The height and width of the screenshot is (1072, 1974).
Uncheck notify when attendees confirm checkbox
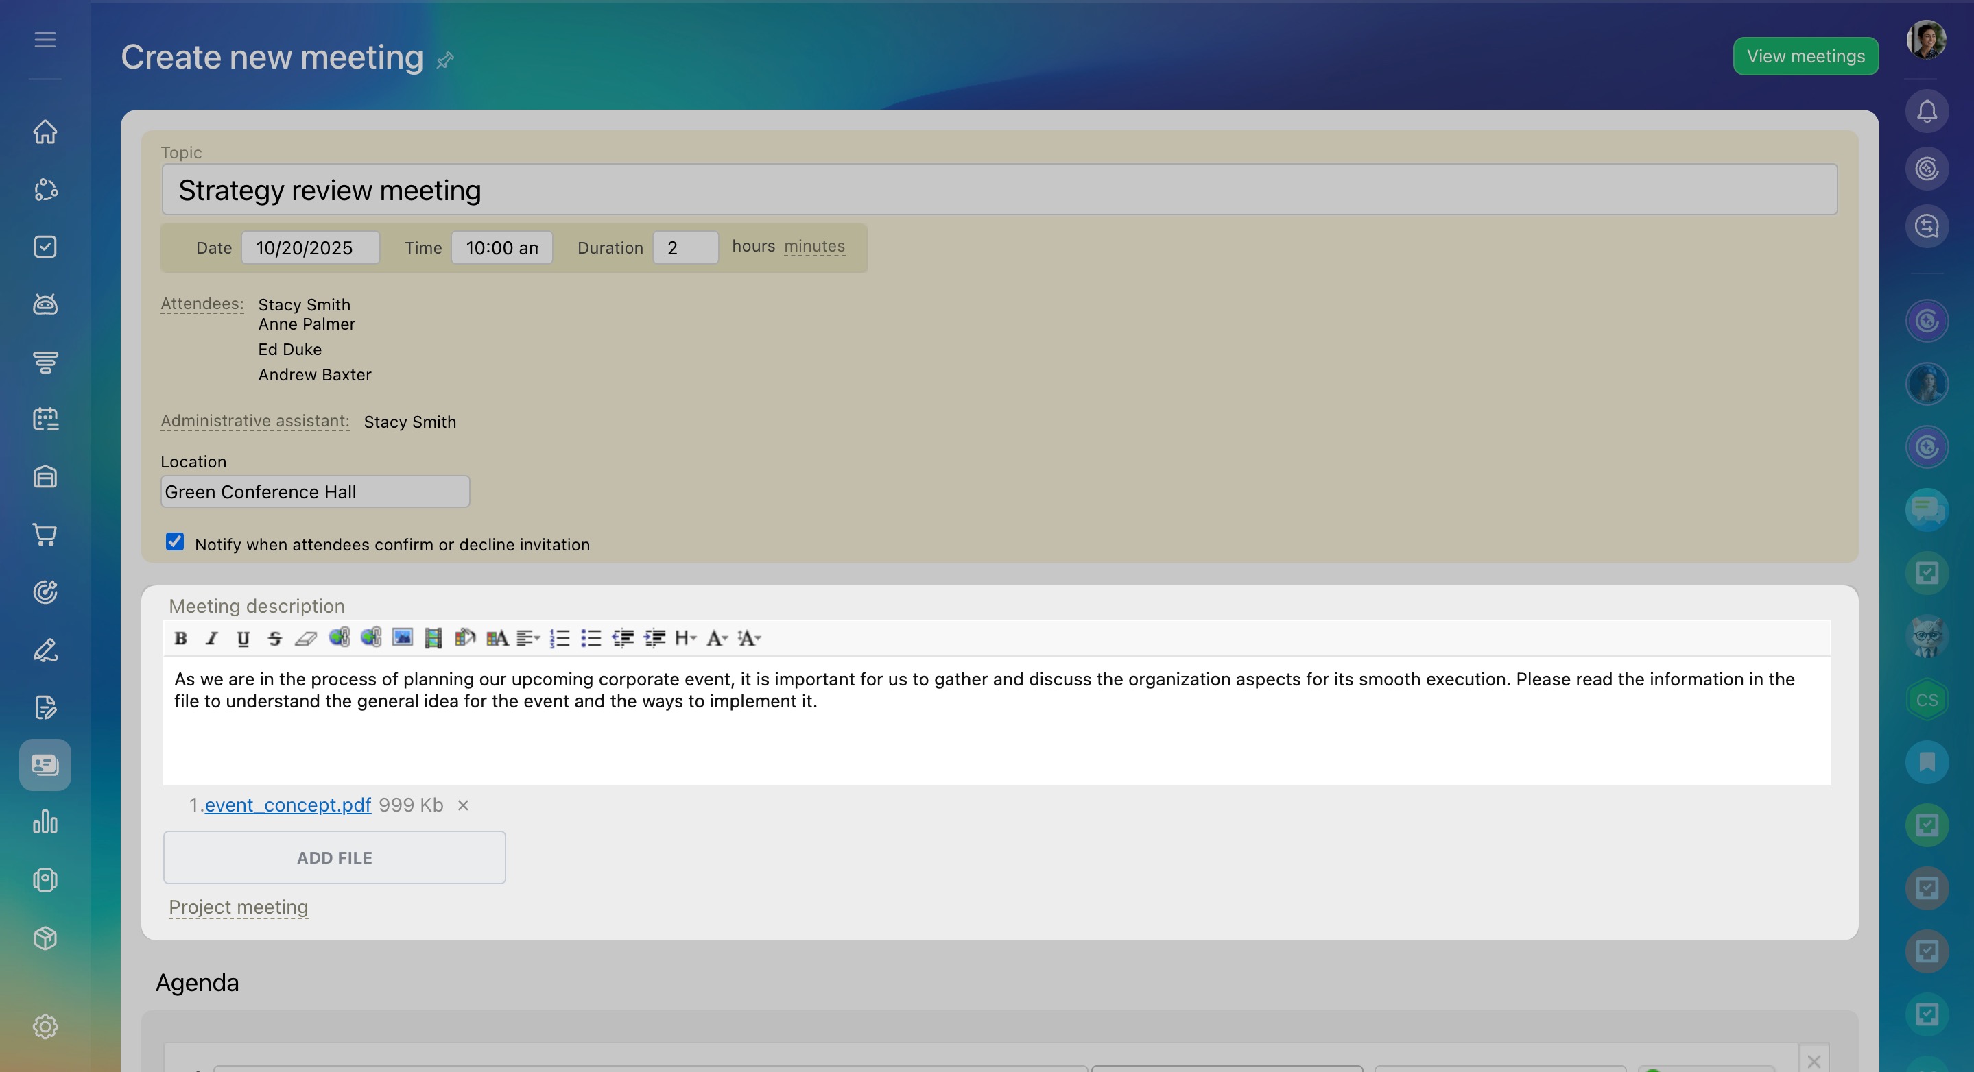click(175, 542)
